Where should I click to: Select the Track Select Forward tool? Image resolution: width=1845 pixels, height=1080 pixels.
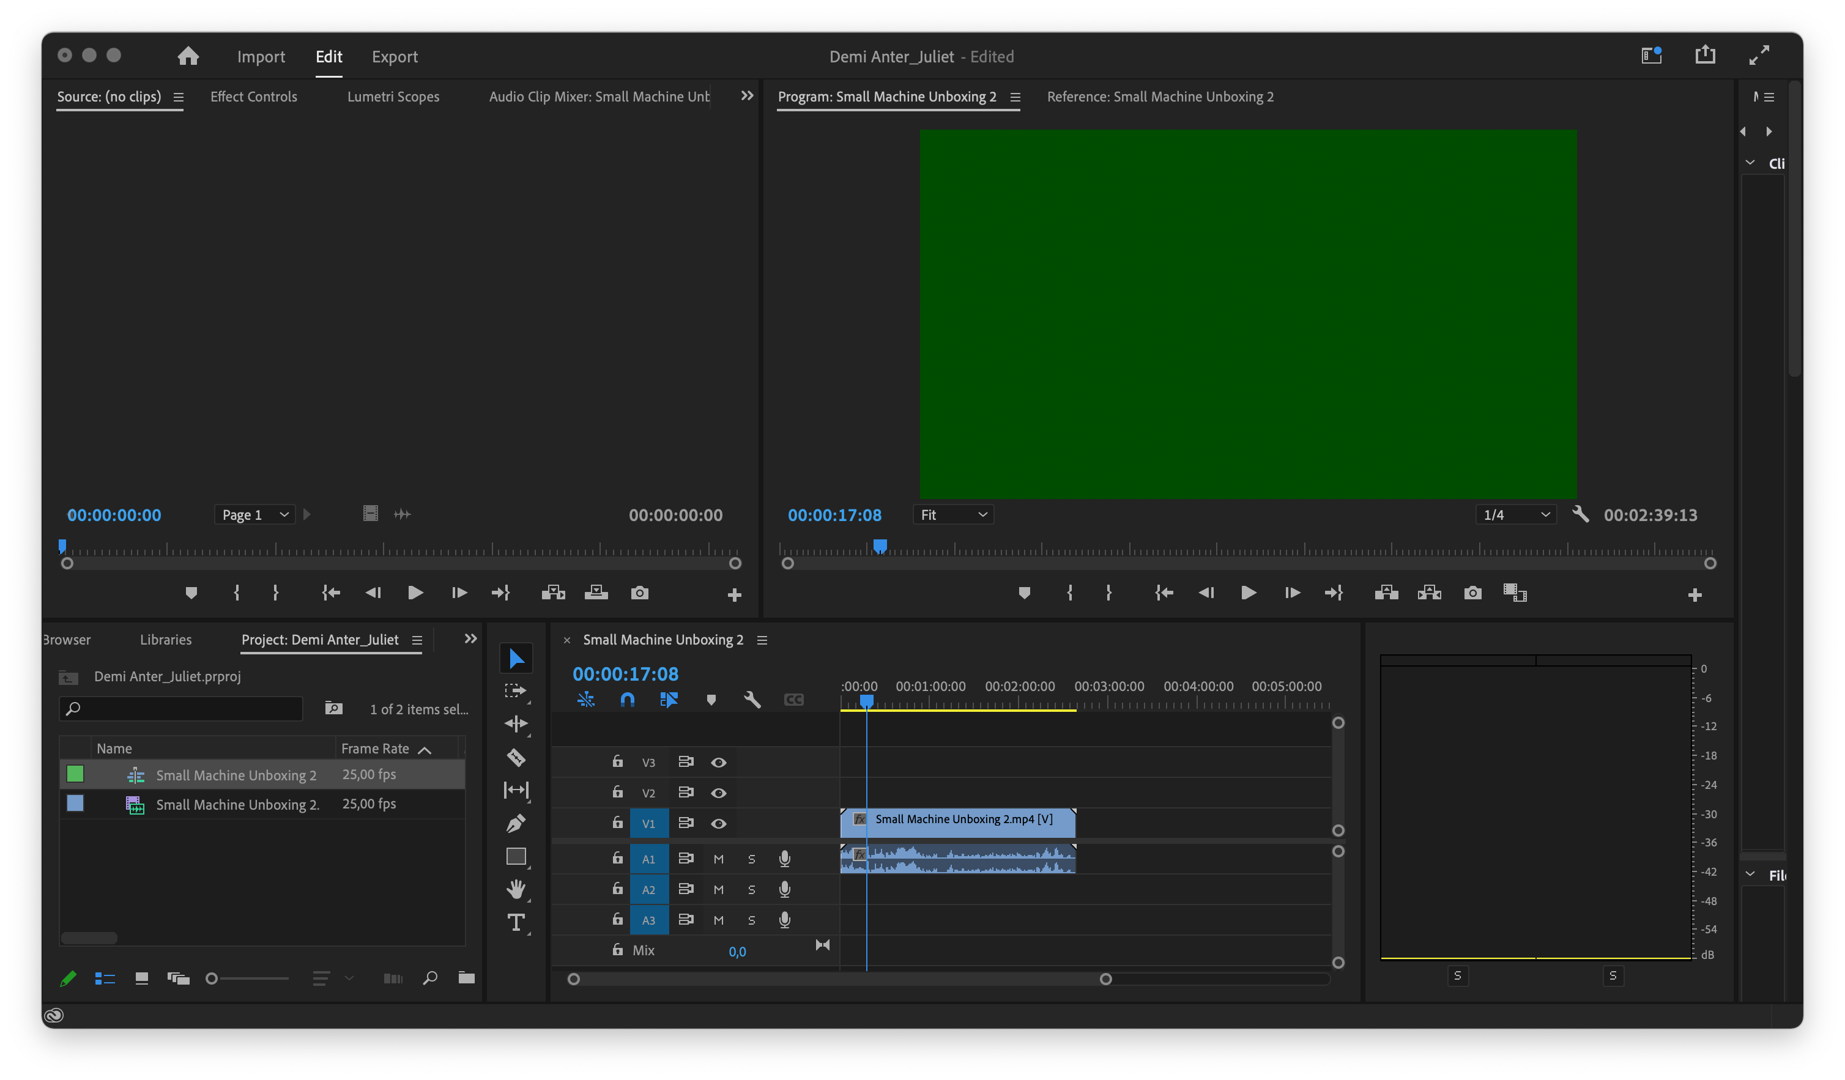(x=516, y=690)
